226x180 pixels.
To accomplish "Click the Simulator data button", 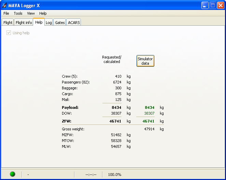I will (x=145, y=61).
